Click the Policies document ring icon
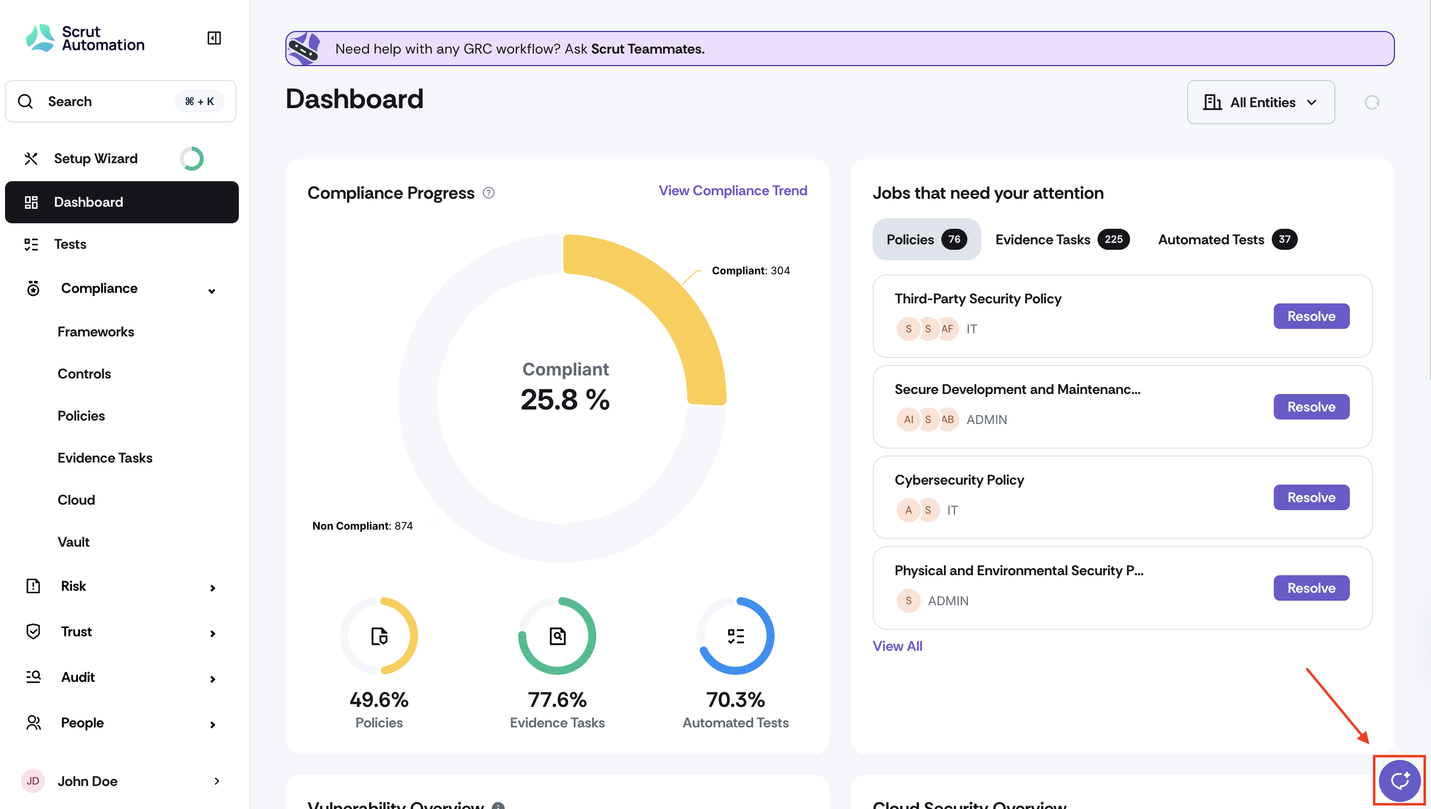The image size is (1431, 809). tap(379, 636)
